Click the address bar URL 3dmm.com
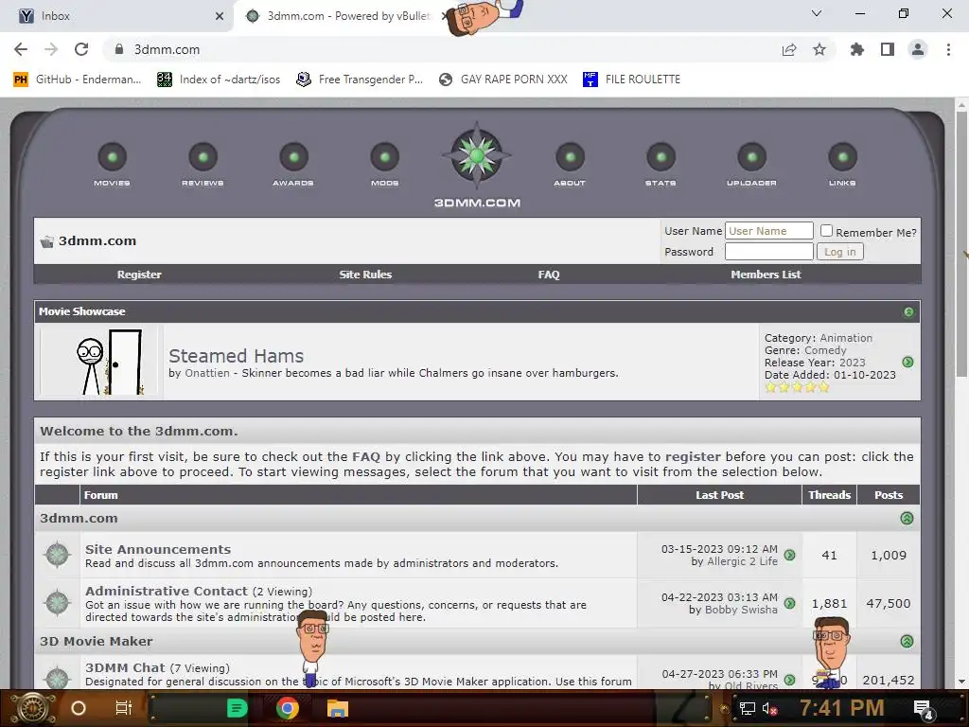The height and width of the screenshot is (727, 969). (x=167, y=49)
